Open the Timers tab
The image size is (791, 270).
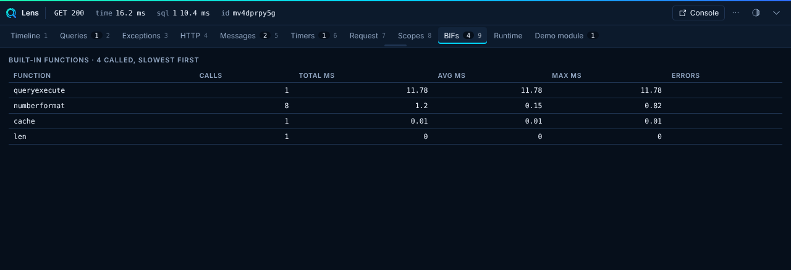point(313,36)
